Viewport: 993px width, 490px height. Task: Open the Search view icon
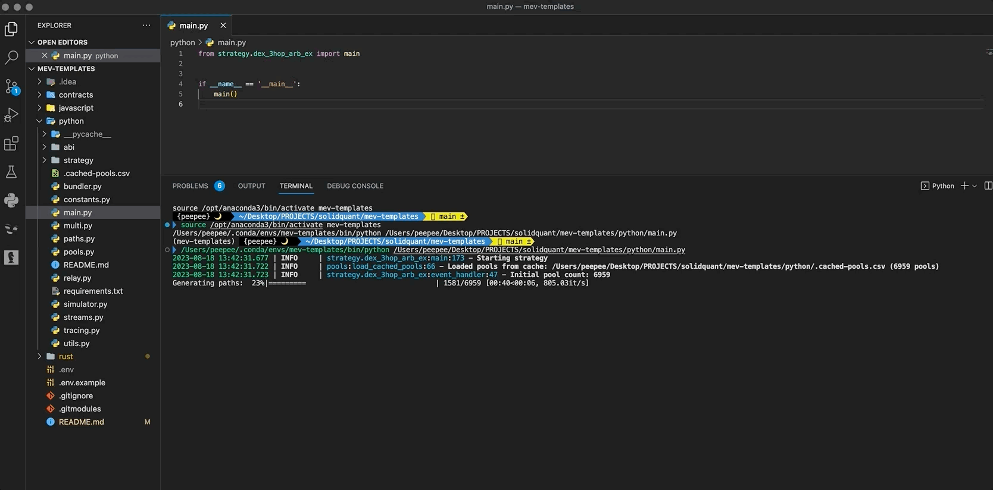pyautogui.click(x=11, y=57)
